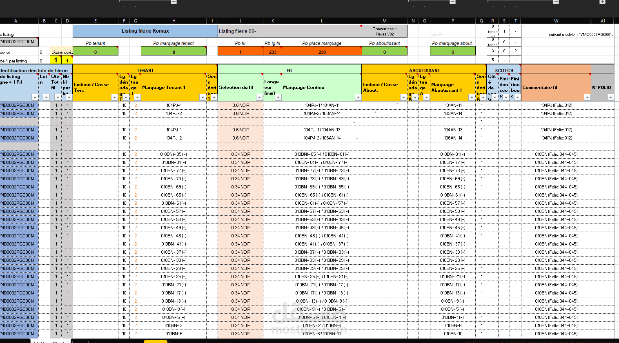Click the Convertisseur Reyes V02 cell
Viewport: 619px width, 343px height.
[x=385, y=31]
